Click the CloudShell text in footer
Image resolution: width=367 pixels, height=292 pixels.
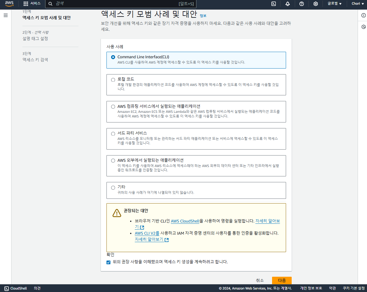pyautogui.click(x=18, y=288)
